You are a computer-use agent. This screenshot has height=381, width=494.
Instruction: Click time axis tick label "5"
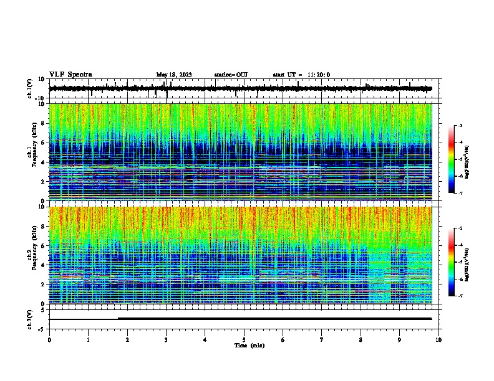pos(244,340)
